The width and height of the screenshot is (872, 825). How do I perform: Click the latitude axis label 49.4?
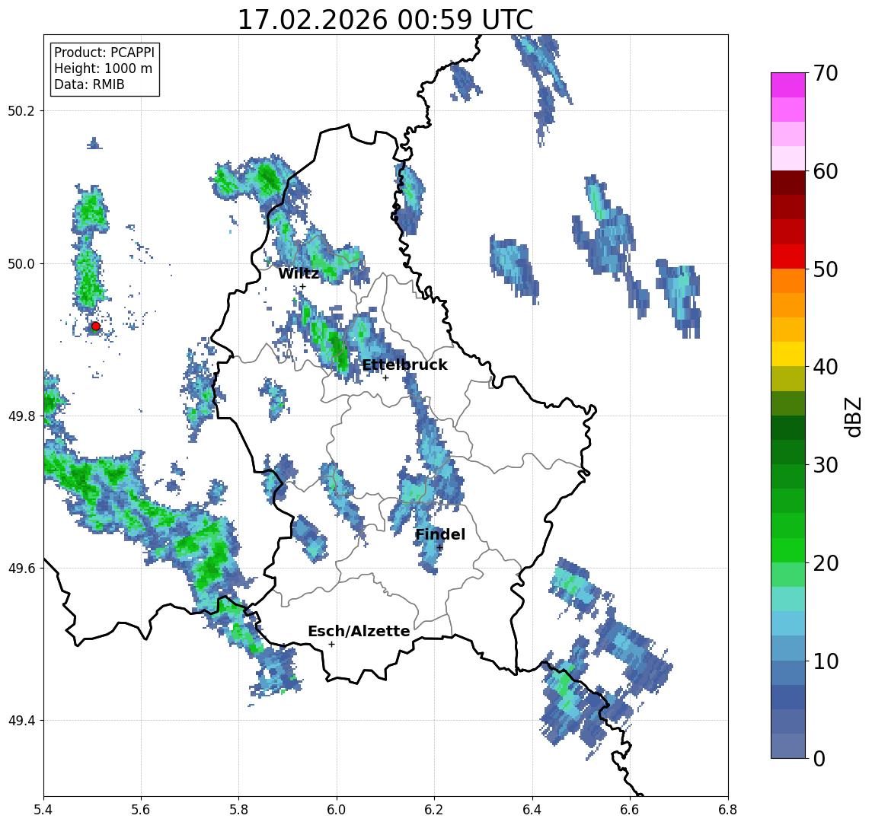coord(21,721)
